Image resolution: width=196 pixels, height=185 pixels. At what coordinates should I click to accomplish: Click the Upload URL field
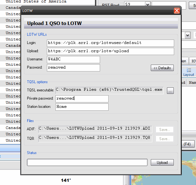point(111,51)
